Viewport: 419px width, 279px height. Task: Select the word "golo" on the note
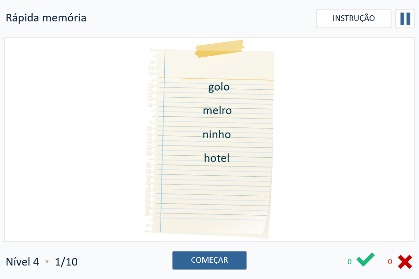(219, 87)
